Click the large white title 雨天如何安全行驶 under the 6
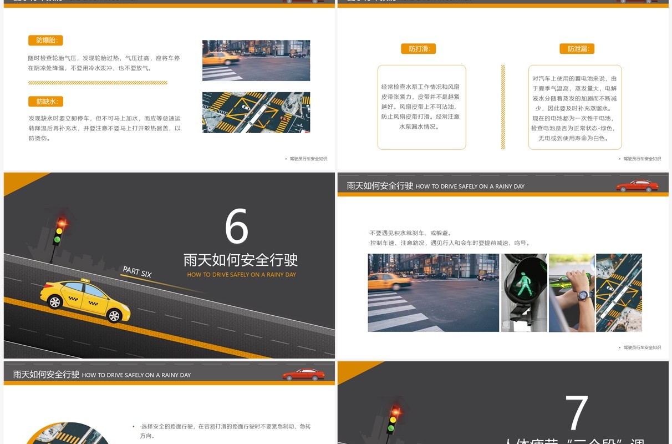This screenshot has width=672, height=444. click(241, 260)
